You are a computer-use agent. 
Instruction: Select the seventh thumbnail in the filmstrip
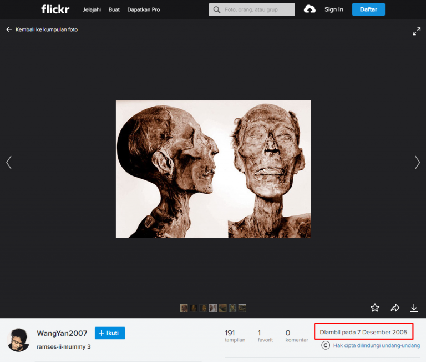(x=242, y=308)
